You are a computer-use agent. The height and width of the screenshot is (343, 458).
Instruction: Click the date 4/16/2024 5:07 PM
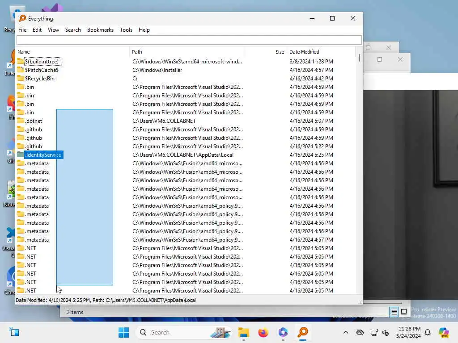pyautogui.click(x=311, y=121)
